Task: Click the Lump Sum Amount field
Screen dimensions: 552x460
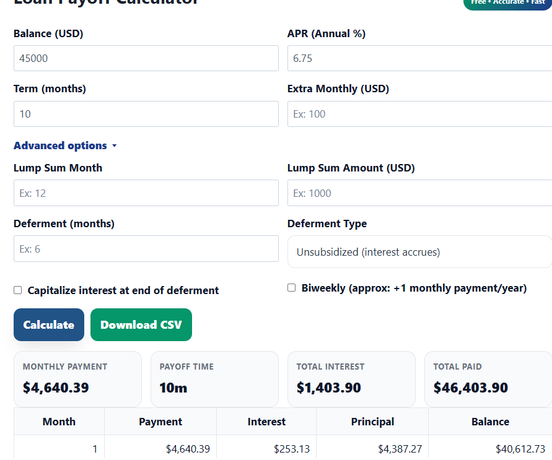Action: pos(419,193)
